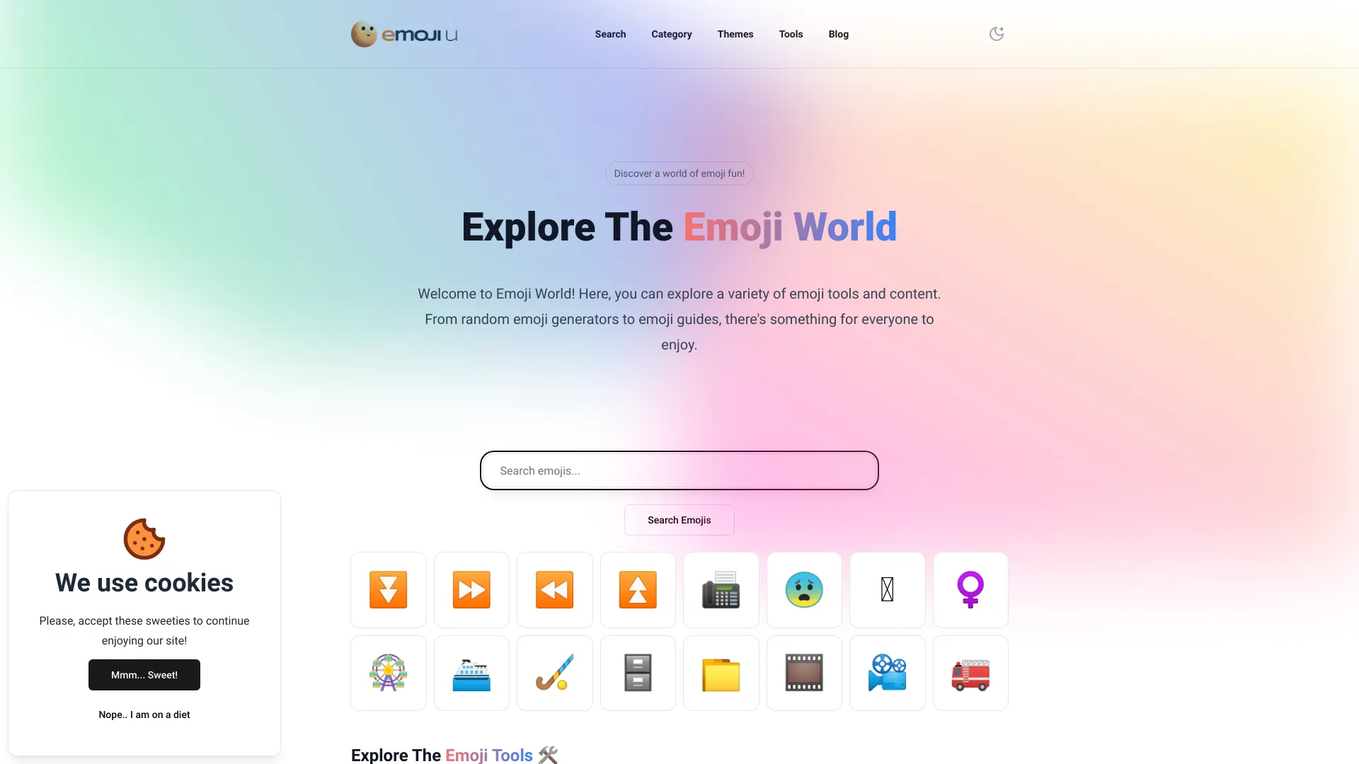
Task: Click the download arrow emoji icon
Action: (x=389, y=589)
